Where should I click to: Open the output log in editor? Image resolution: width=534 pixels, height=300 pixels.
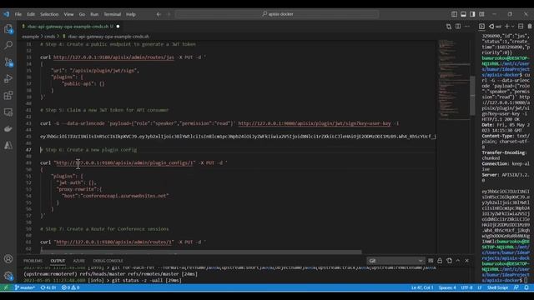point(449,261)
